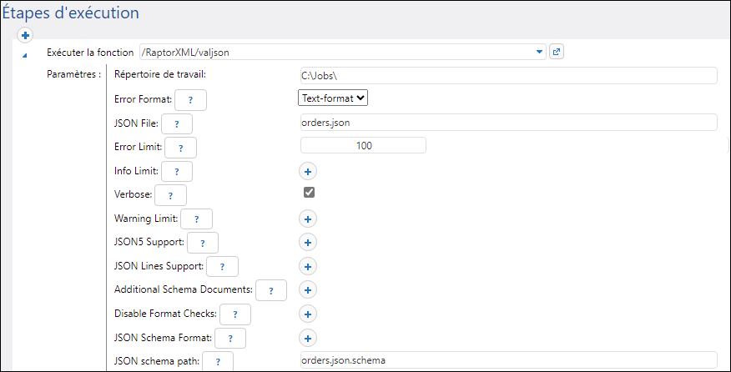This screenshot has width=731, height=372.
Task: Click the add execution step plus icon
Action: (26, 35)
